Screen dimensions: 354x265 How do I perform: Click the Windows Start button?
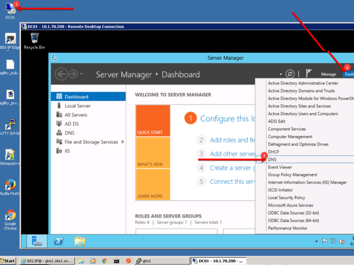8,261
